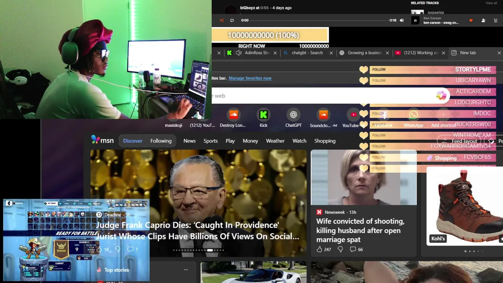
Task: Close the Growing a business tab
Action: coord(387,53)
